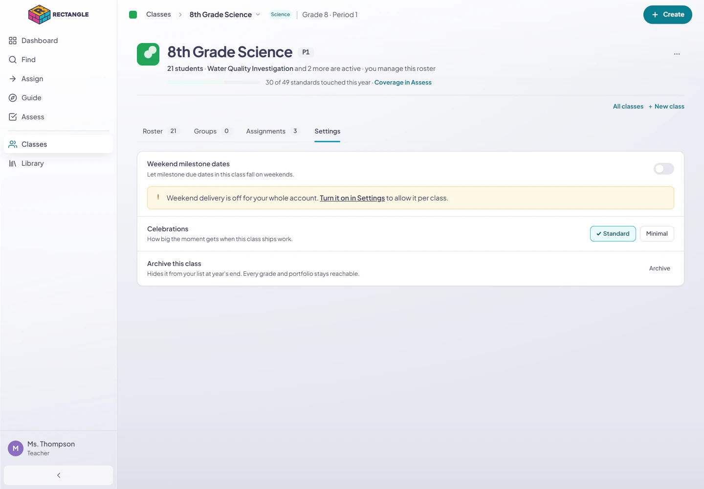The width and height of the screenshot is (704, 489).
Task: Click the '8th Grade Science' page heading
Action: (x=230, y=52)
